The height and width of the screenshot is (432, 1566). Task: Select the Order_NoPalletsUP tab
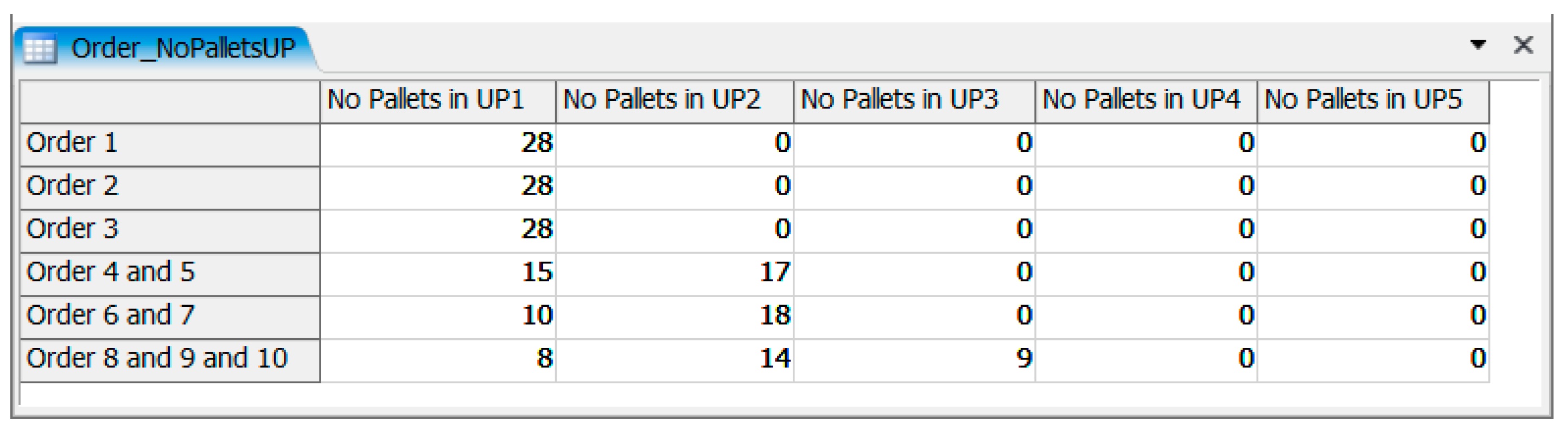point(182,48)
